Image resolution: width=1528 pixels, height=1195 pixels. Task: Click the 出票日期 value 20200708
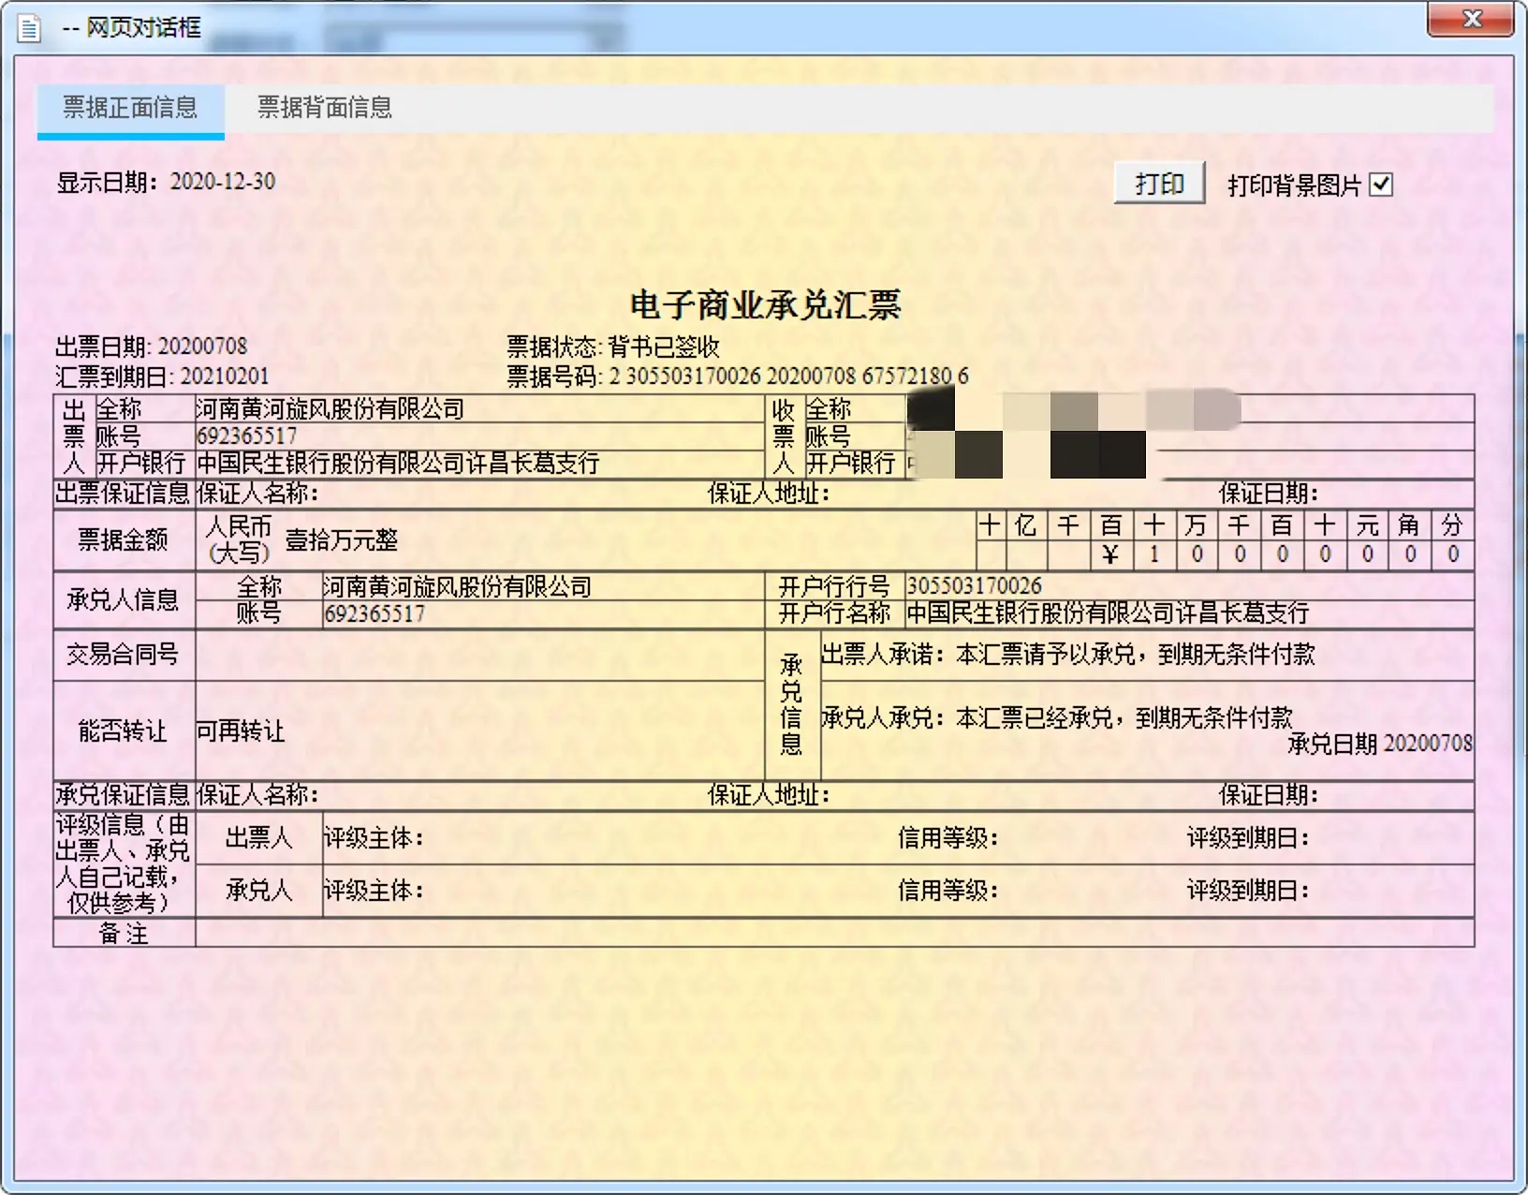tap(202, 347)
